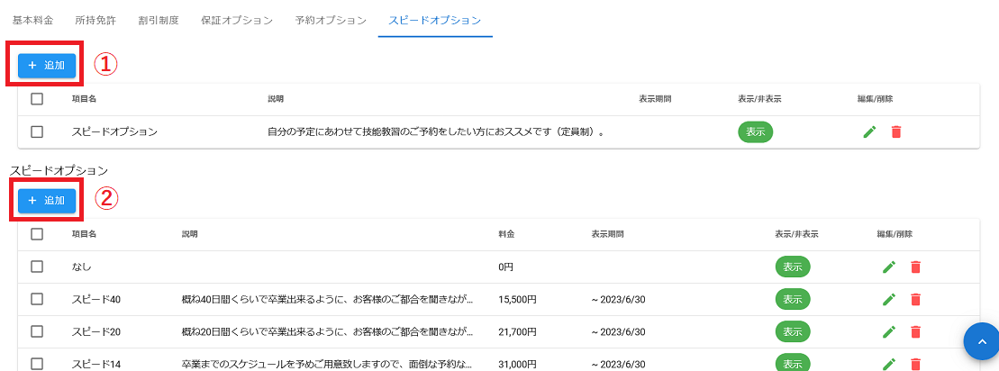Edit the スピード20 entry

889,331
